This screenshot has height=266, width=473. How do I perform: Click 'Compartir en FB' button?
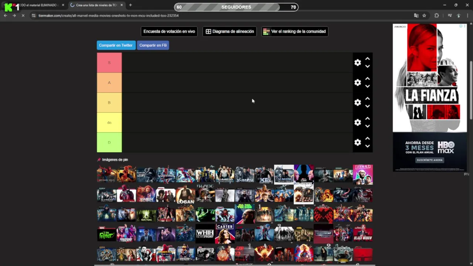(x=153, y=45)
